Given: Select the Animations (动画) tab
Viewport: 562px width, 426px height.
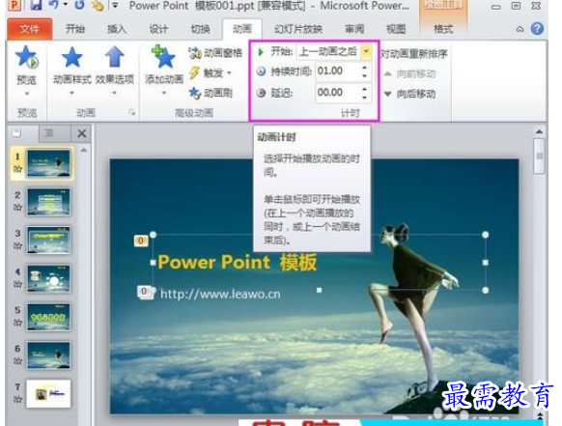Looking at the screenshot, I should click(242, 29).
